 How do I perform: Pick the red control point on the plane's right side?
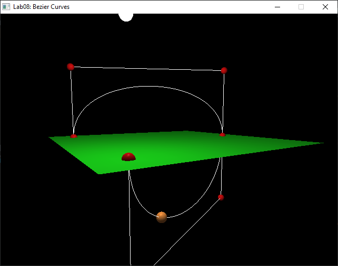coord(222,135)
